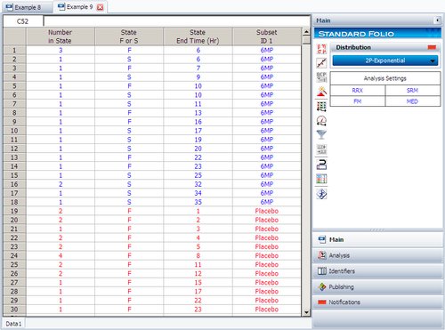The height and width of the screenshot is (330, 445).
Task: Click the gauge with arrows icon
Action: [x=321, y=121]
